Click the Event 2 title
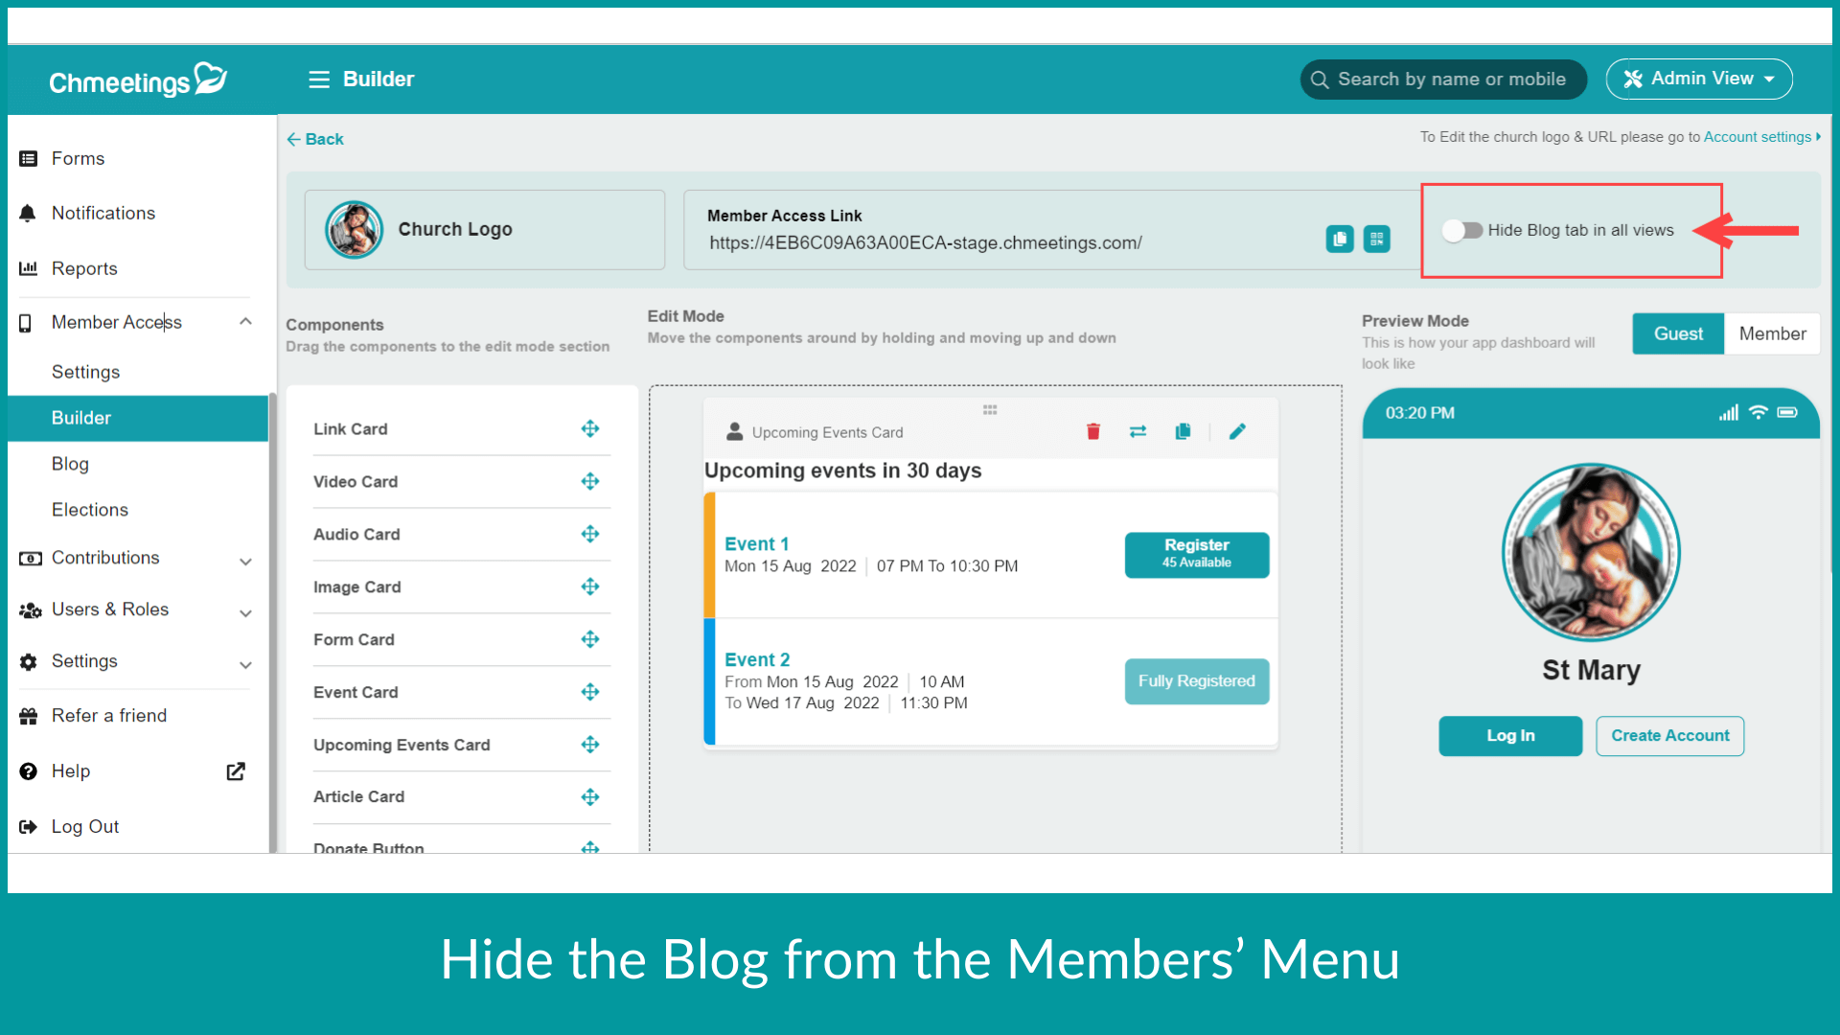Image resolution: width=1840 pixels, height=1035 pixels. coord(757,660)
